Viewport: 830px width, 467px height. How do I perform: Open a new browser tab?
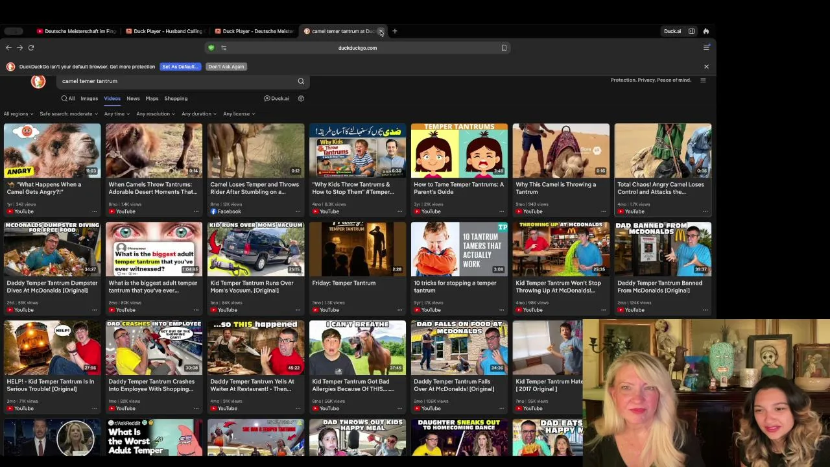[394, 31]
